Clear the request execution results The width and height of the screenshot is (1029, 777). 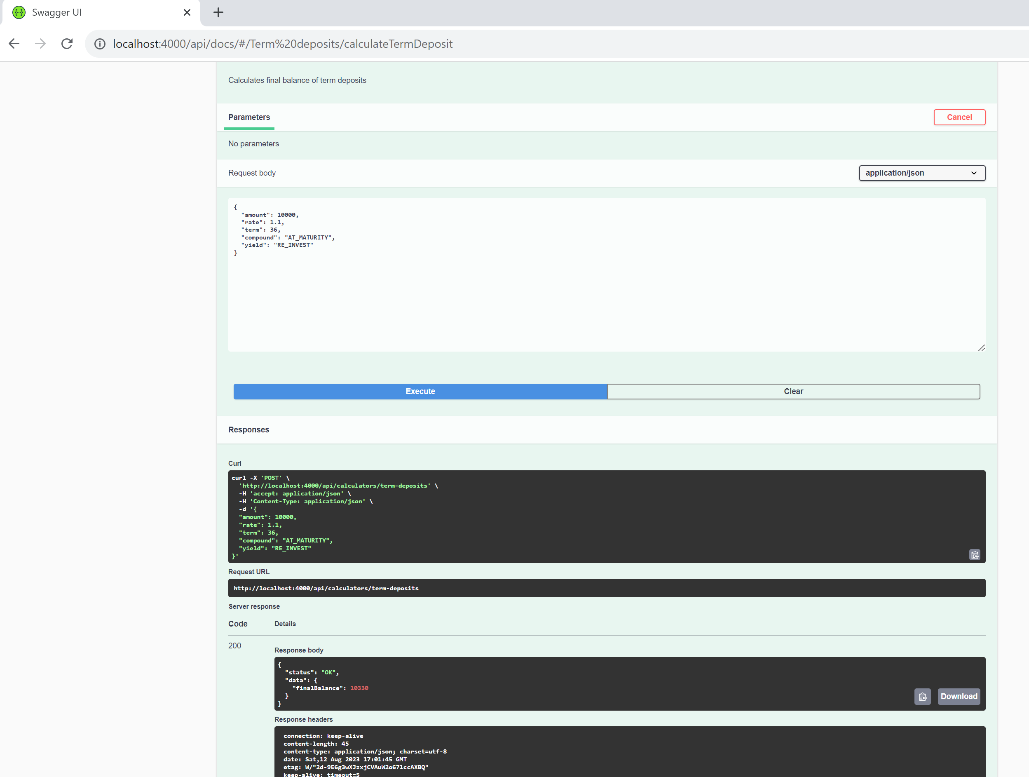tap(793, 391)
